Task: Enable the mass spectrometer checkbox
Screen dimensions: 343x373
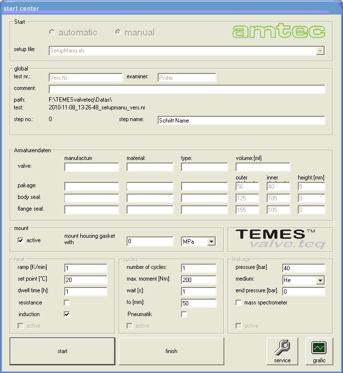Action: coord(238,302)
